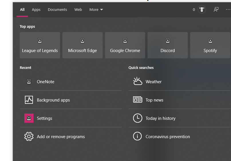Click the OneNote placeholder icon

coord(29,82)
